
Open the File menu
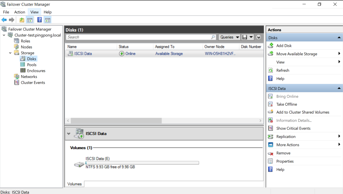coord(6,12)
